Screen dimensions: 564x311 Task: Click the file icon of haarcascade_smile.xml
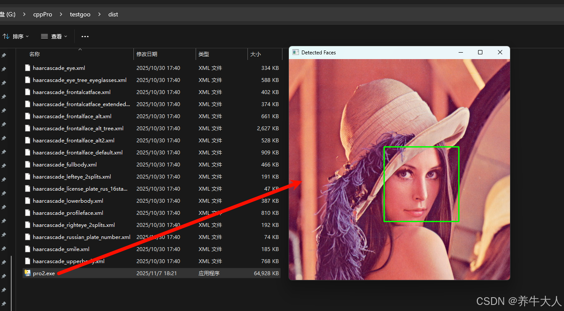(x=28, y=249)
